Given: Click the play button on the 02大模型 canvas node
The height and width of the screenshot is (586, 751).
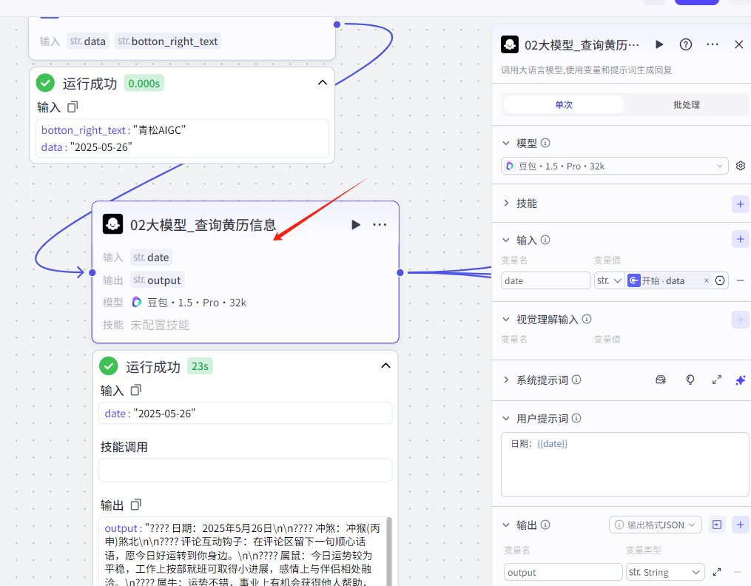Looking at the screenshot, I should coord(355,224).
